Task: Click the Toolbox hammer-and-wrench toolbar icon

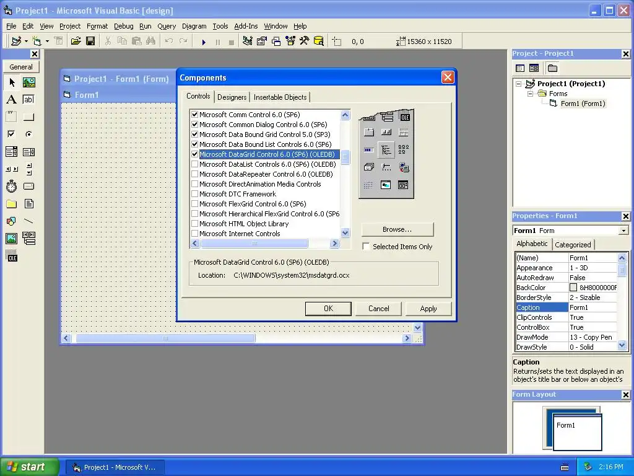Action: 305,41
